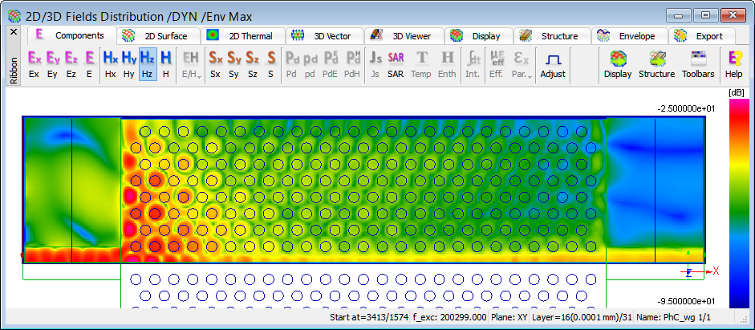Open the Adjust tool

click(x=552, y=64)
